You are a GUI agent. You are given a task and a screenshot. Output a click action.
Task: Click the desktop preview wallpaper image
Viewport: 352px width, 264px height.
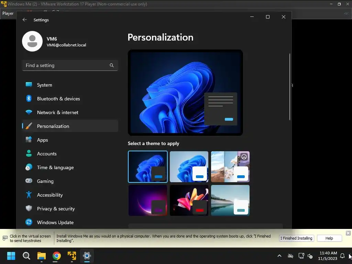coord(185,92)
